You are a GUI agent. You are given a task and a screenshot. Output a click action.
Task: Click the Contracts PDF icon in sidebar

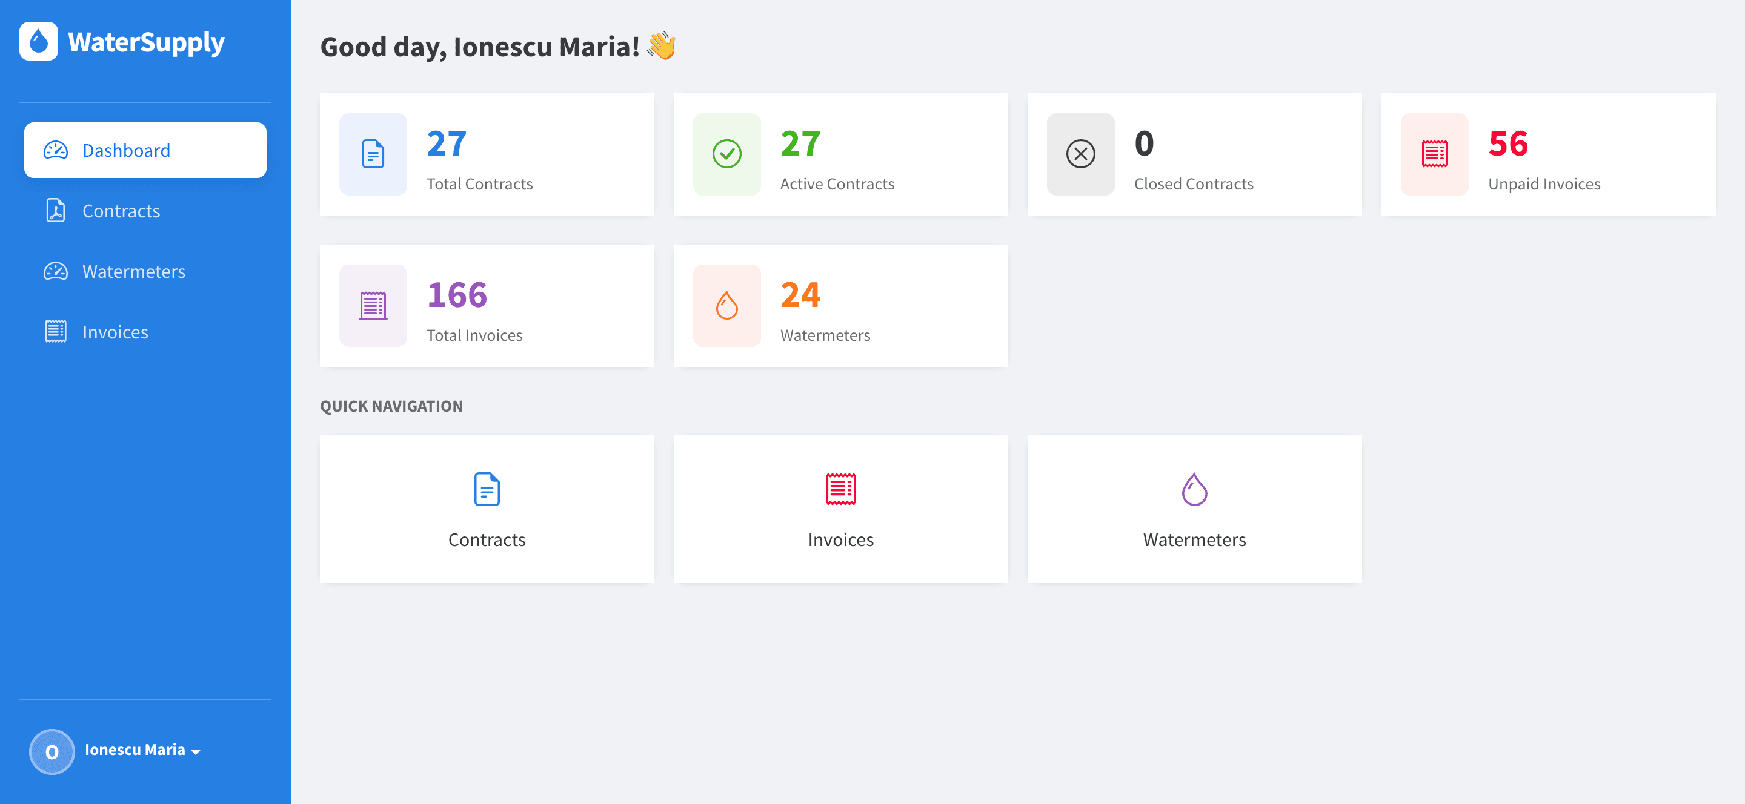(x=56, y=211)
